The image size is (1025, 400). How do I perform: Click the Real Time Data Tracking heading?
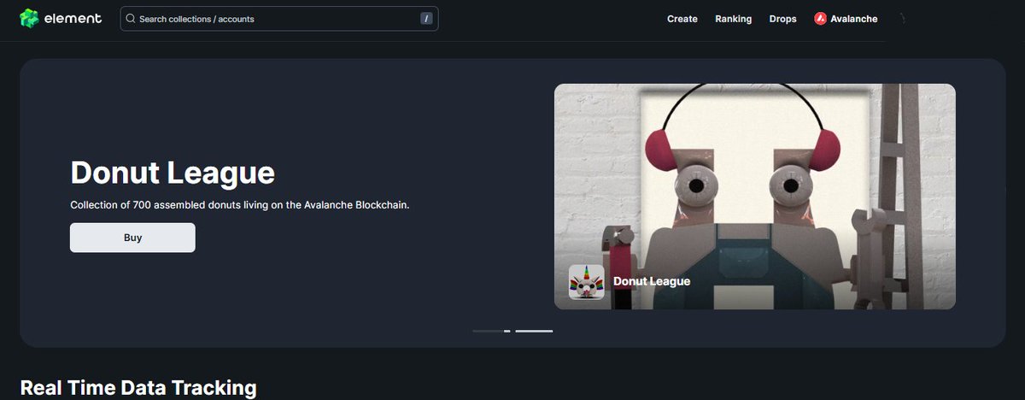tap(138, 387)
